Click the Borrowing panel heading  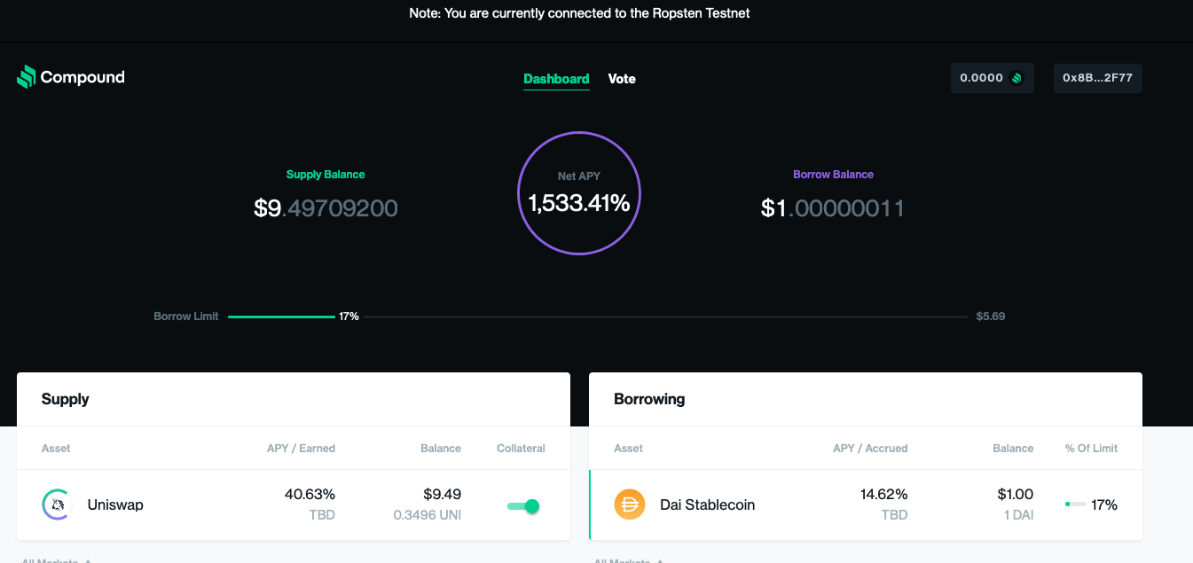649,399
